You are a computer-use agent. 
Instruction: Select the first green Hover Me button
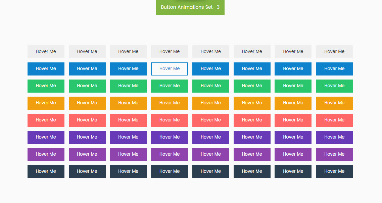tap(46, 86)
